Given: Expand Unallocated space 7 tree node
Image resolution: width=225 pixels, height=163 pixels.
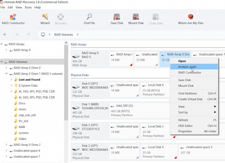Looking at the screenshot, I should pos(6,156).
